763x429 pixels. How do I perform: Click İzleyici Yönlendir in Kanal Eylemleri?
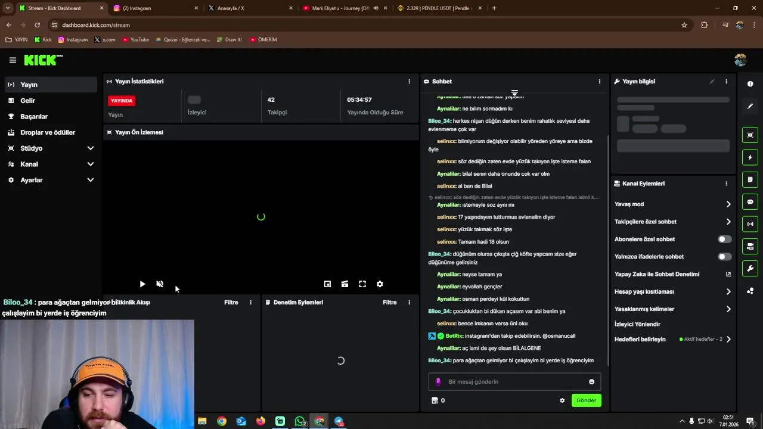pyautogui.click(x=637, y=324)
